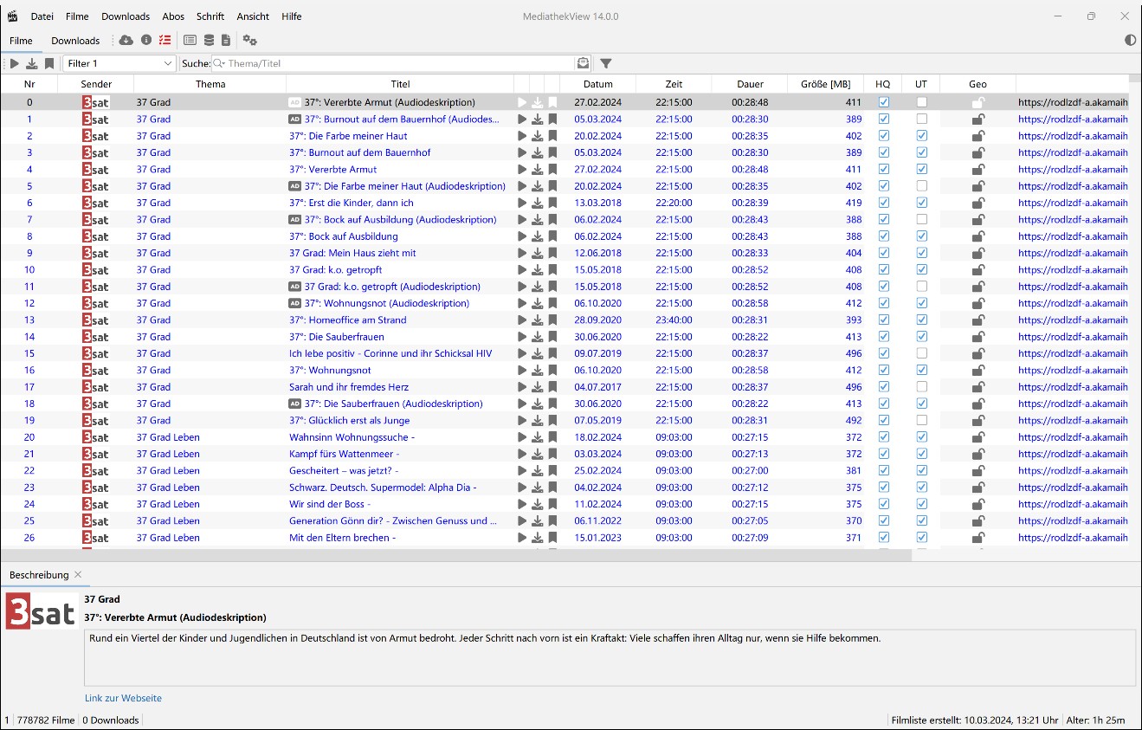This screenshot has height=730, width=1142.
Task: Open the film information icon
Action: [x=146, y=40]
